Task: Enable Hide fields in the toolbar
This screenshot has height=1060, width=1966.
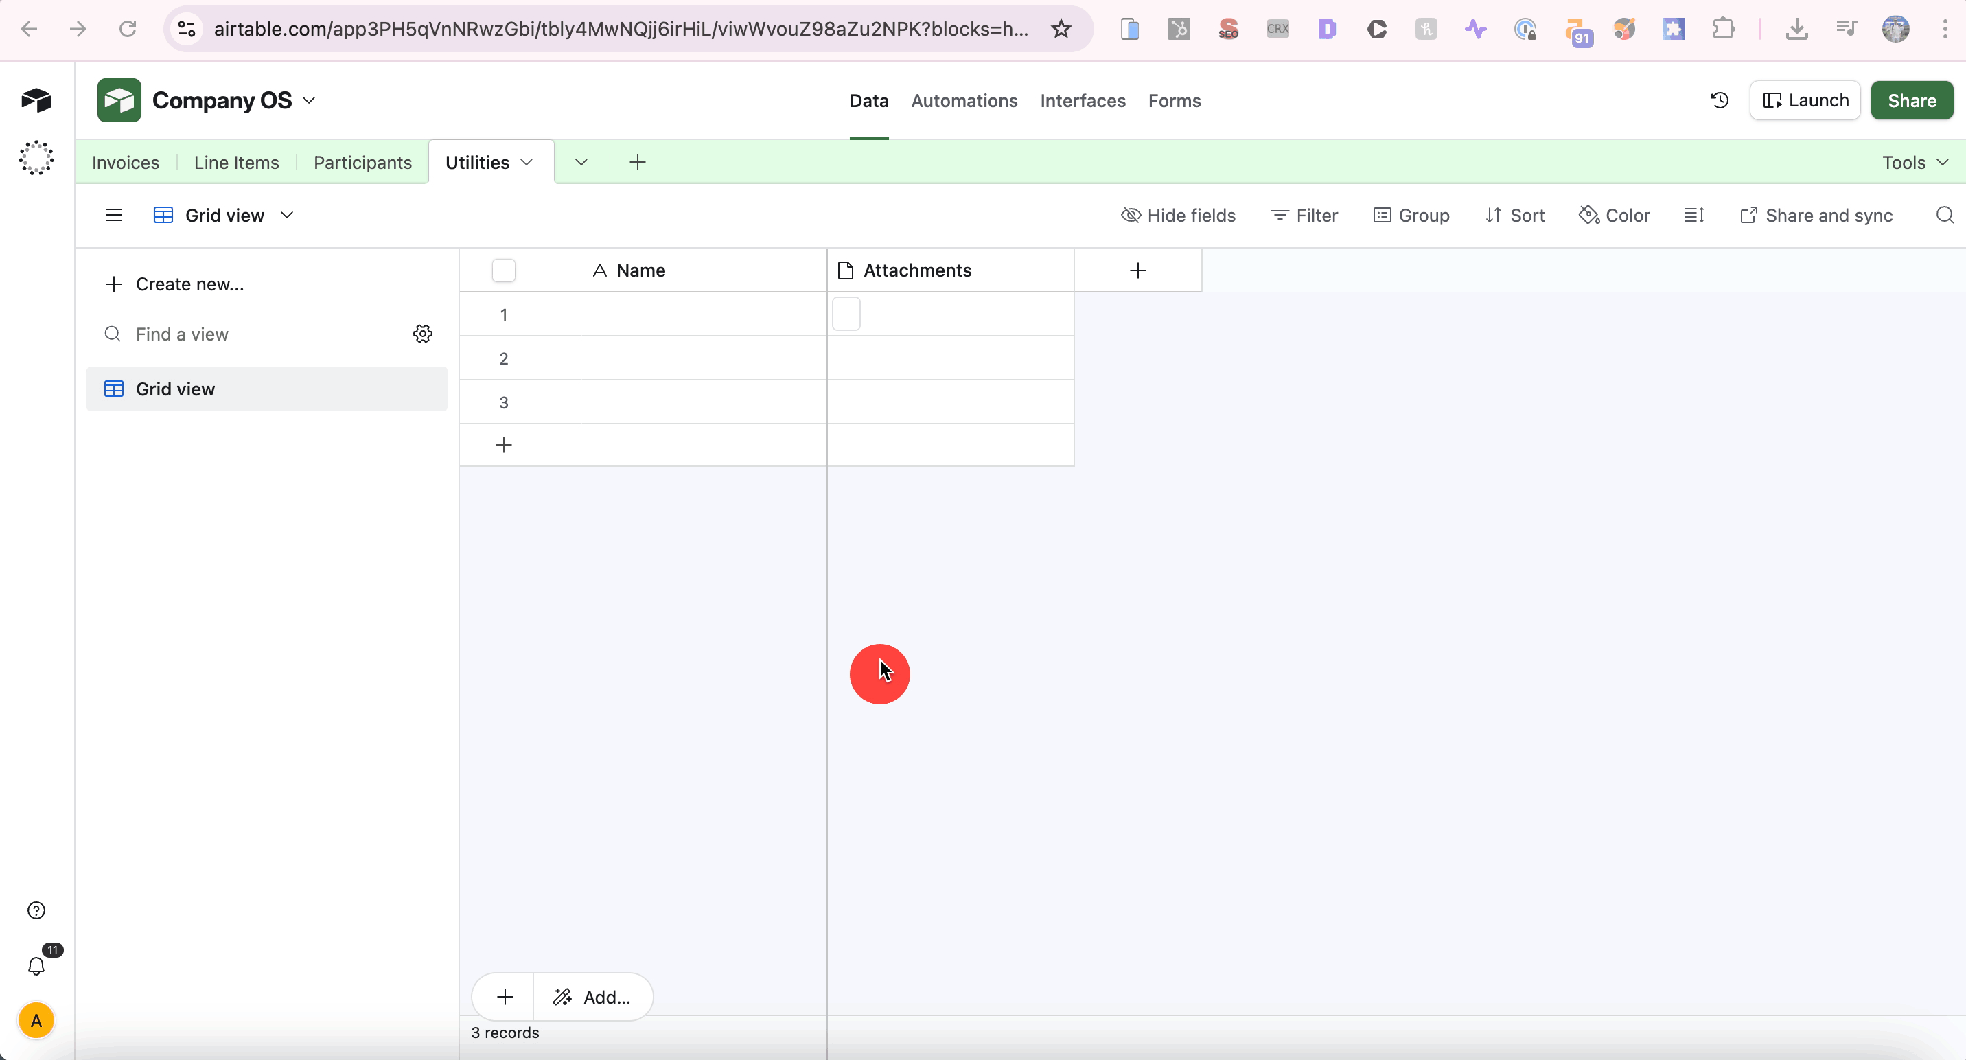Action: (x=1179, y=215)
